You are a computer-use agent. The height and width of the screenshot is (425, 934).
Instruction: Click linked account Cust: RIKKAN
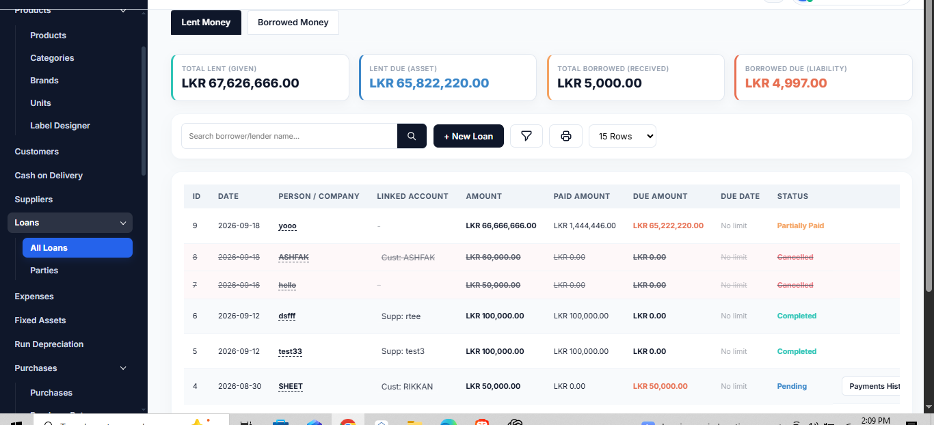(407, 387)
